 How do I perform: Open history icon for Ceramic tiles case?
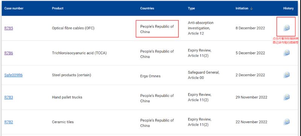286,122
